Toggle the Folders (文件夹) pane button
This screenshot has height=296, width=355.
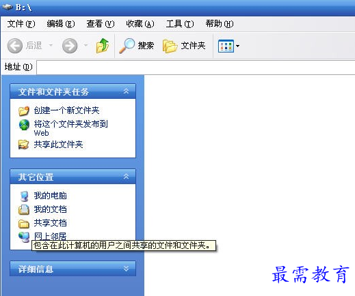pyautogui.click(x=184, y=46)
